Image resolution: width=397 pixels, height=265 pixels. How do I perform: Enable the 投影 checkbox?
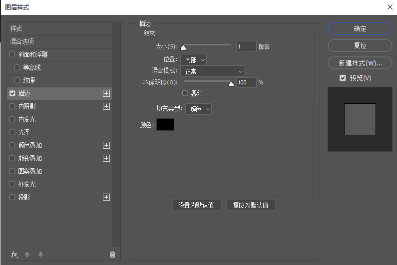click(12, 197)
